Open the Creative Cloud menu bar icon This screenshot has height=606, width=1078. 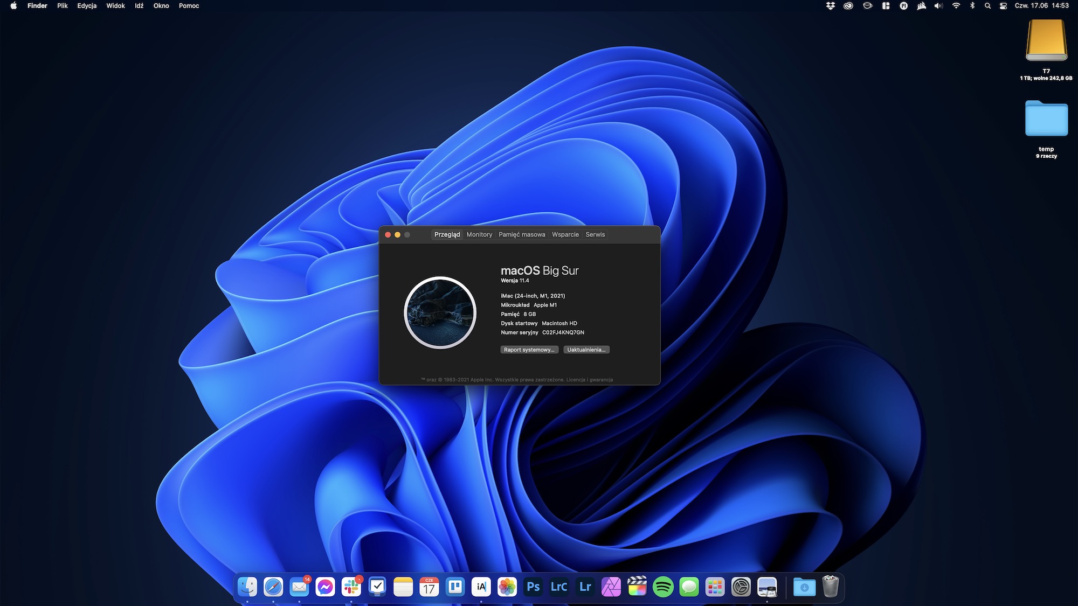(x=848, y=6)
